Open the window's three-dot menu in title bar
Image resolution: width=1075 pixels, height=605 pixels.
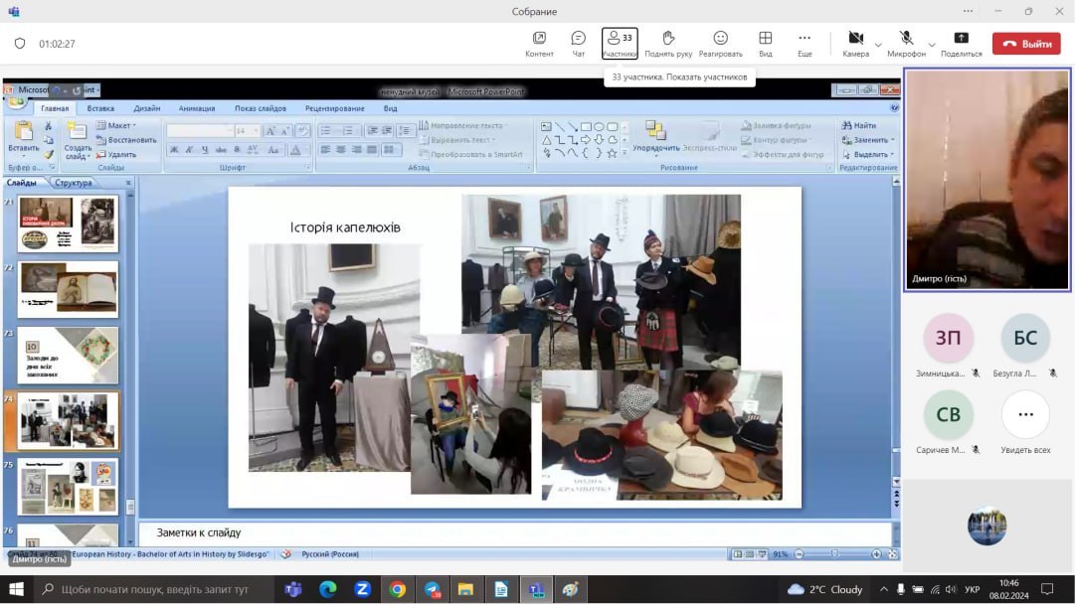point(969,11)
